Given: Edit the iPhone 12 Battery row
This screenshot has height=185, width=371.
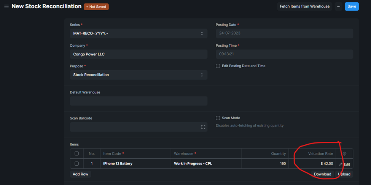Looking at the screenshot, I should click(x=345, y=164).
